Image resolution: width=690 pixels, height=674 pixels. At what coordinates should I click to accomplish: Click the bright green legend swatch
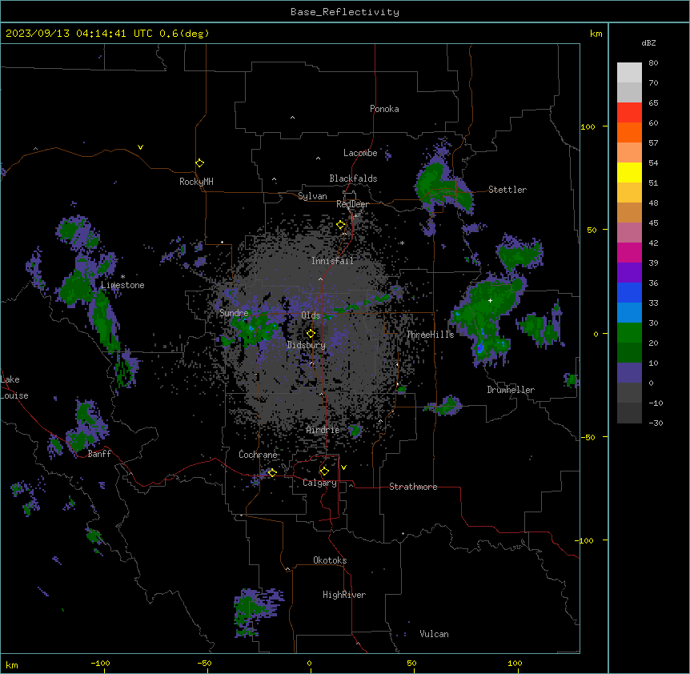(629, 333)
